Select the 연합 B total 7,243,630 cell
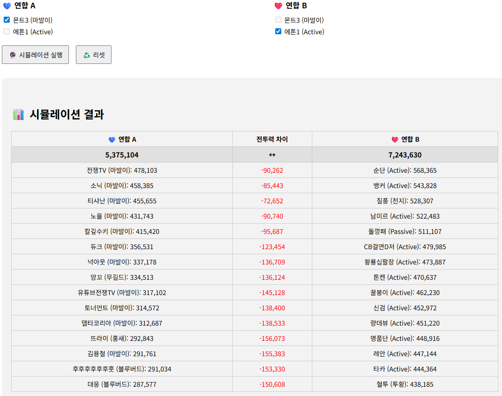Image resolution: width=502 pixels, height=396 pixels. tap(405, 155)
